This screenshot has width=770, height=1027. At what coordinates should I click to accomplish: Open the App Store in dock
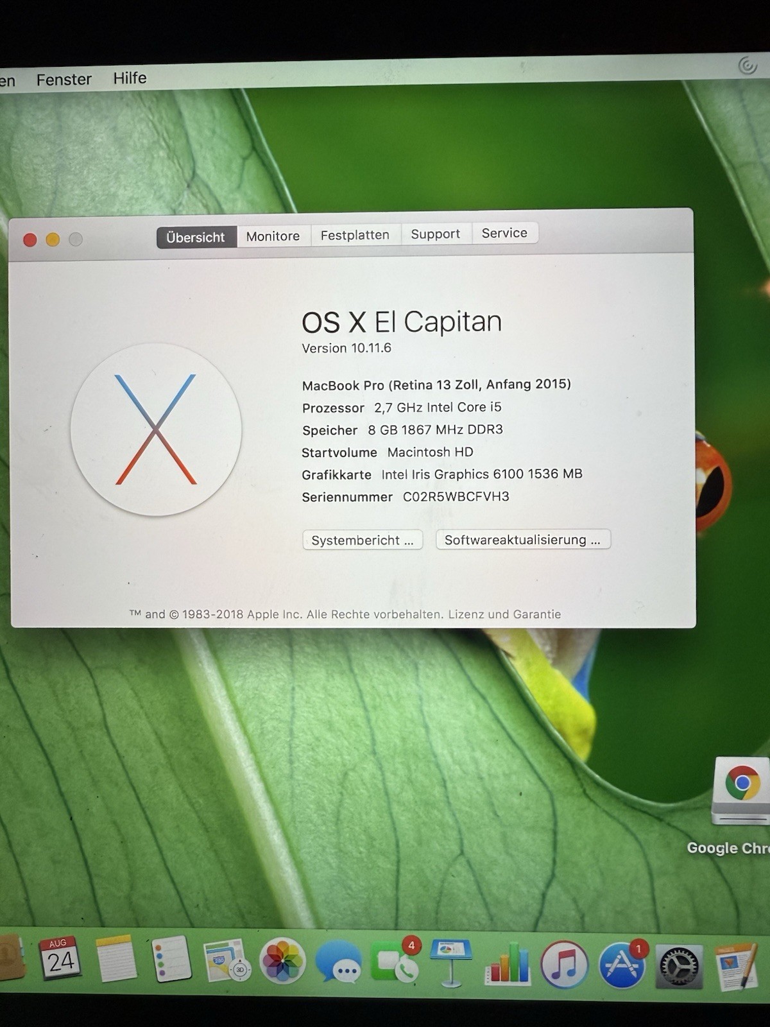point(622,964)
